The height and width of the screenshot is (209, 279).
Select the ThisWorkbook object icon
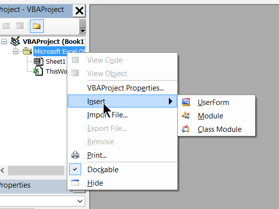tap(38, 71)
